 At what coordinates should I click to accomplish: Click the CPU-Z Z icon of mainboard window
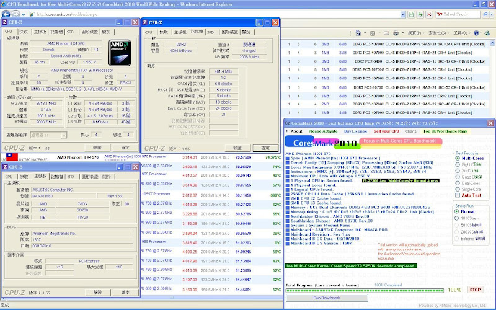coord(5,167)
